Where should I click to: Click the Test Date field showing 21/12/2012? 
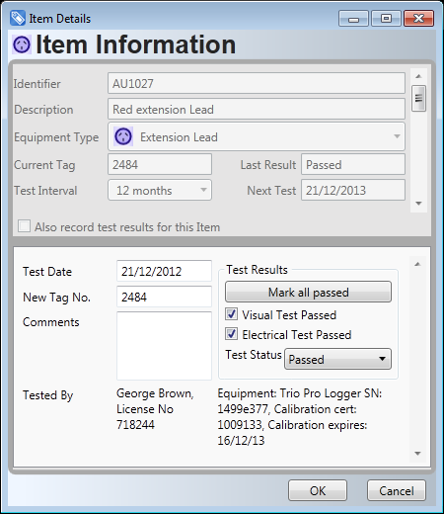point(164,271)
